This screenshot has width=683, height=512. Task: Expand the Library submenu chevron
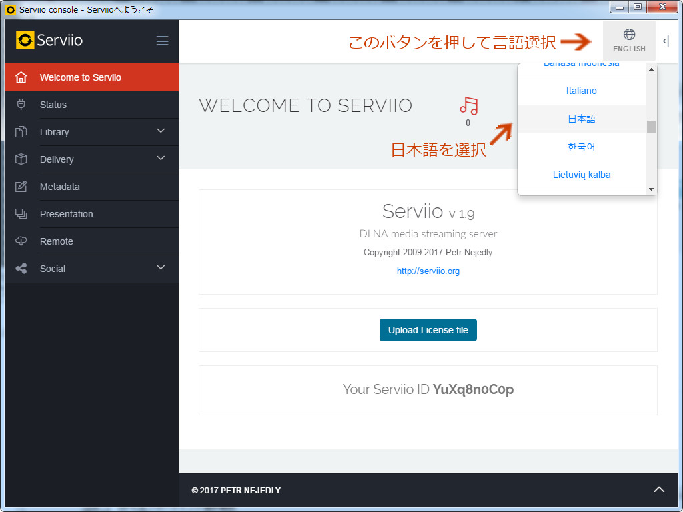pyautogui.click(x=161, y=131)
